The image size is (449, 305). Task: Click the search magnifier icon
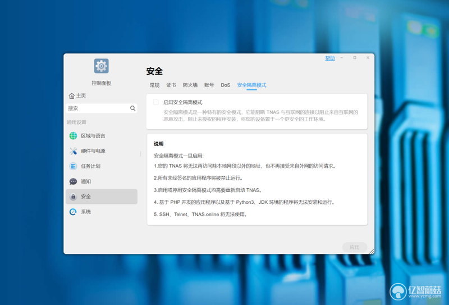point(132,108)
